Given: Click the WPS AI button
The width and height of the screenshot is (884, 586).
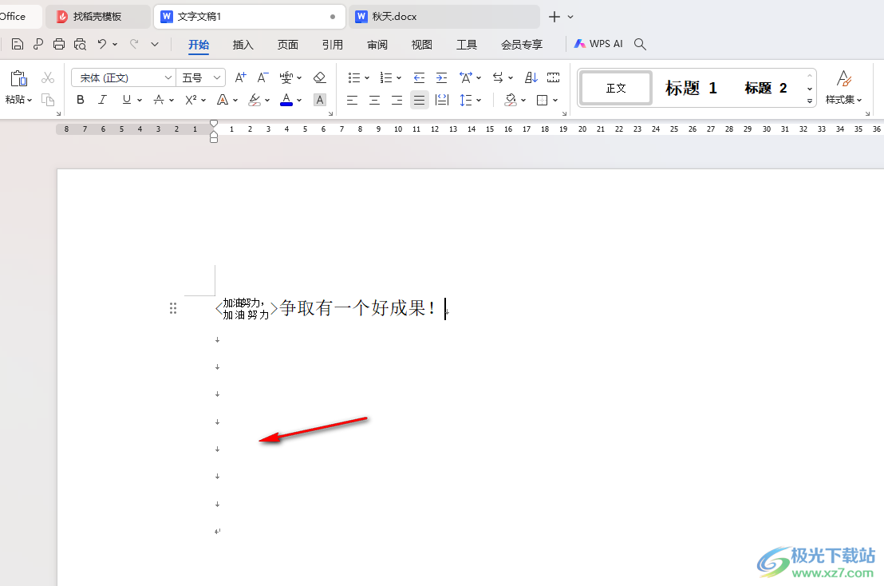Looking at the screenshot, I should click(598, 44).
